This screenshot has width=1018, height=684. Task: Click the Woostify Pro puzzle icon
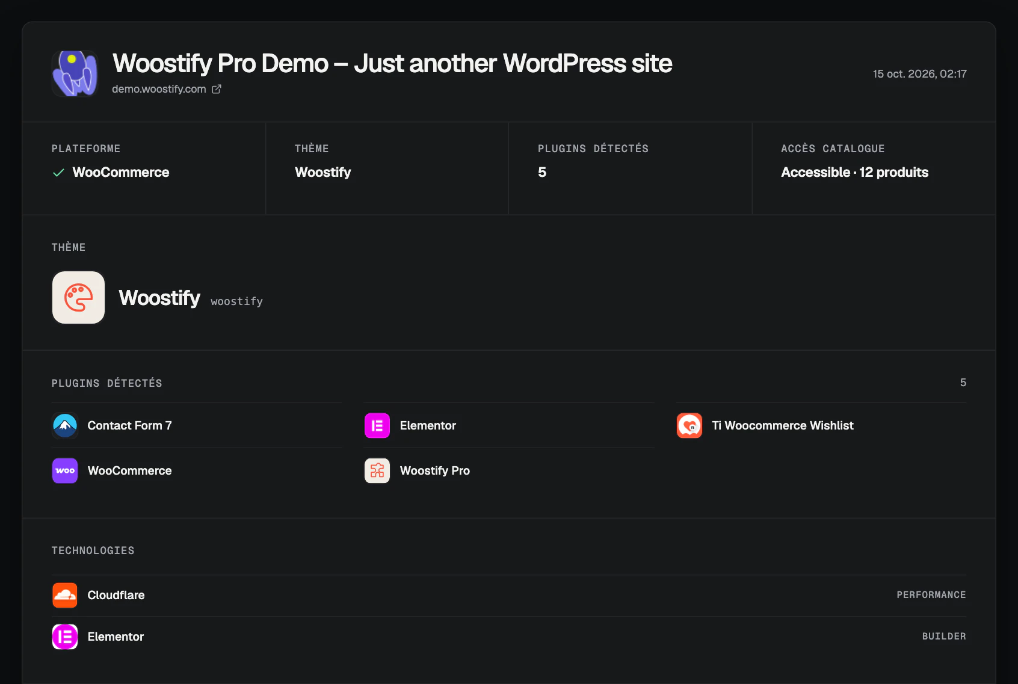(377, 470)
